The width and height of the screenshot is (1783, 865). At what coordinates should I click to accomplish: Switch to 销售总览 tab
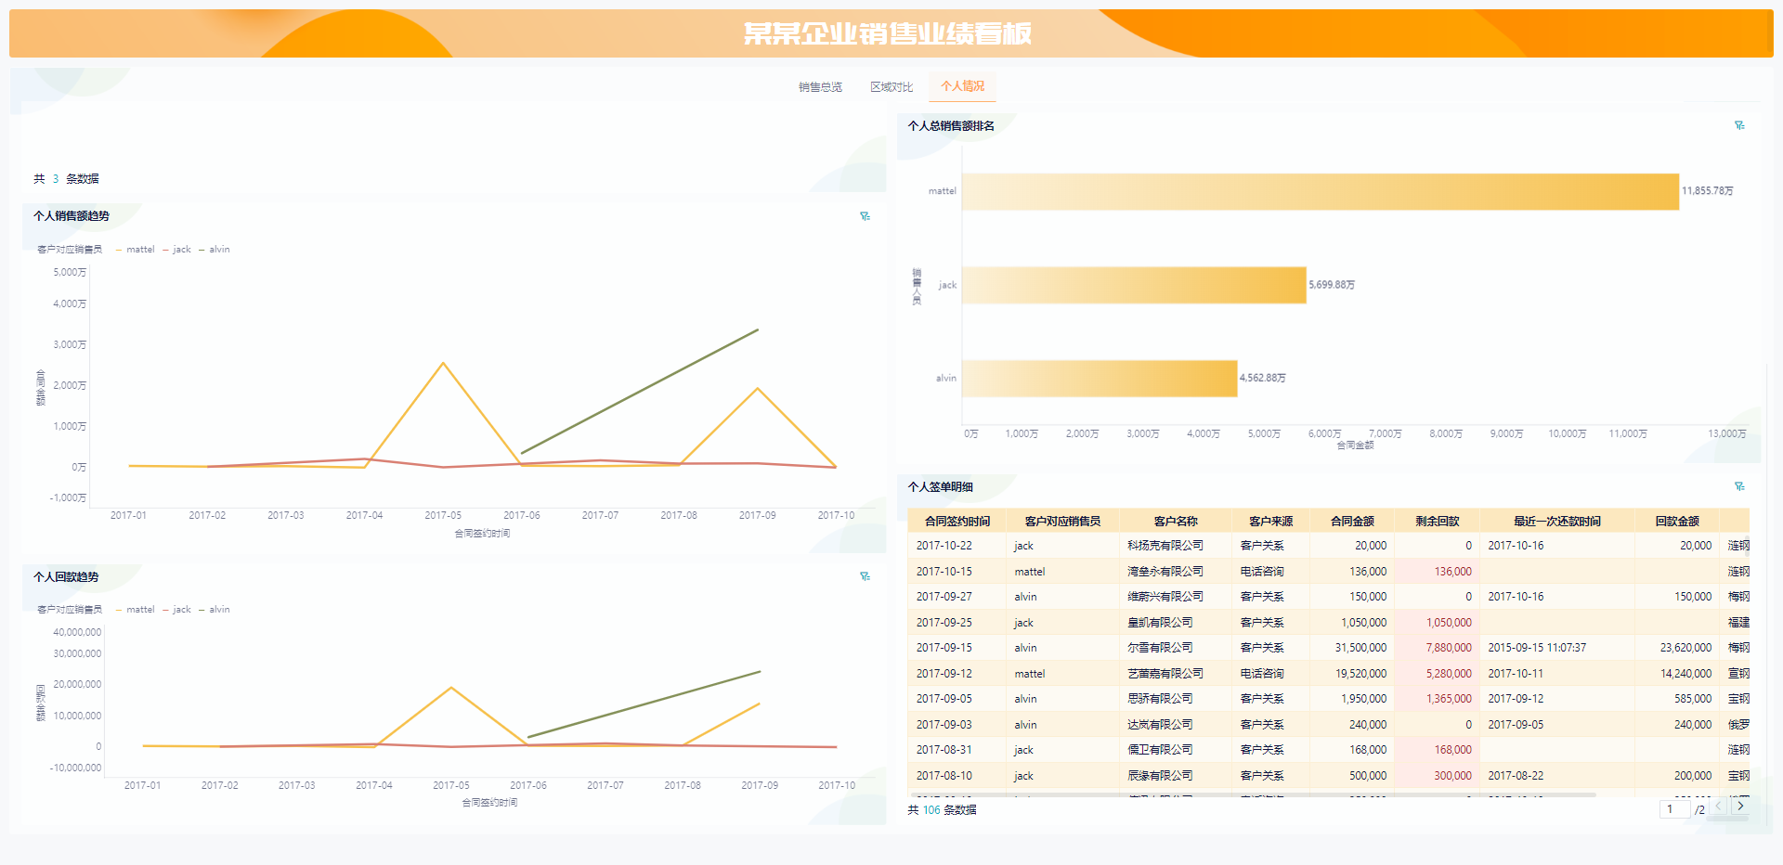(x=820, y=87)
